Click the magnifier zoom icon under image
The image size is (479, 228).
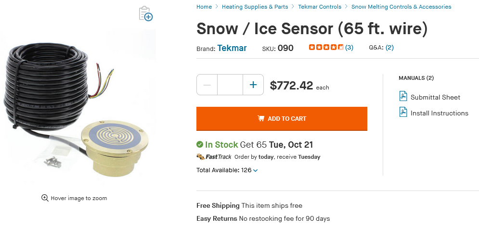click(45, 198)
